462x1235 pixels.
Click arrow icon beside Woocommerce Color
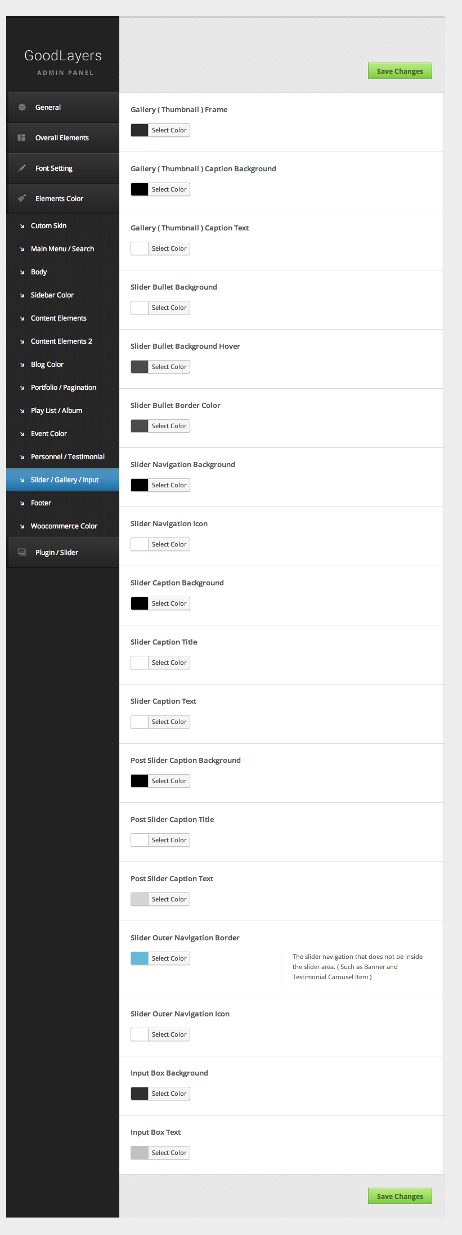(23, 526)
